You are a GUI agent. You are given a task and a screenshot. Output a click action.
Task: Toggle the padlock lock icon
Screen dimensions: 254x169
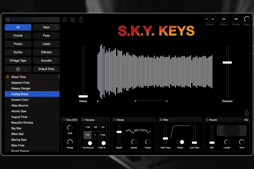[81, 20]
